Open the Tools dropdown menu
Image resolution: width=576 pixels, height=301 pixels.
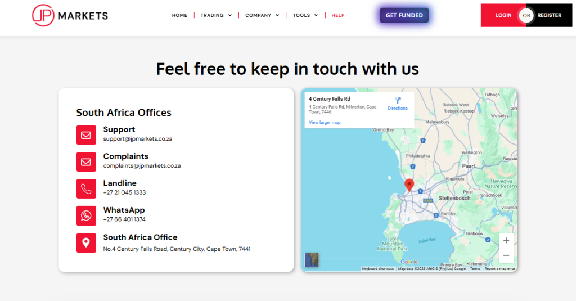(x=305, y=15)
